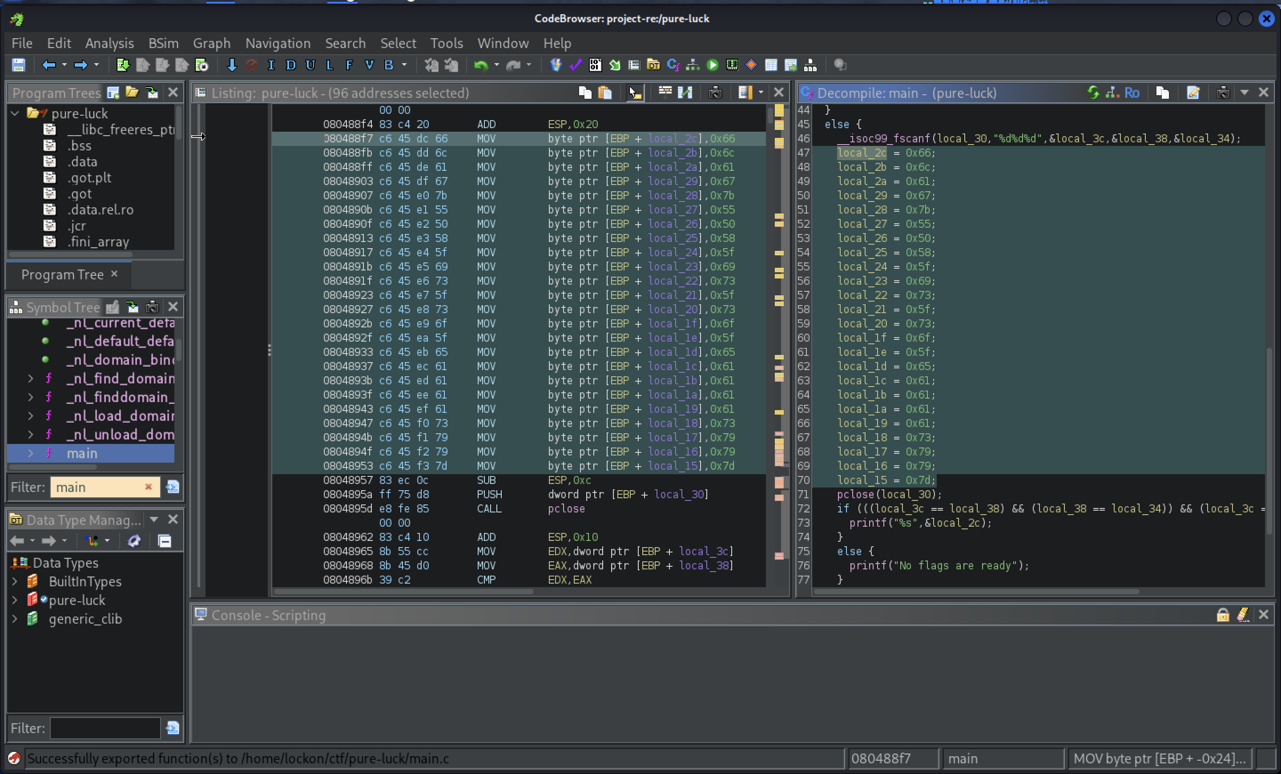
Task: Expand the _nl_find_domain symbol node
Action: (x=30, y=379)
